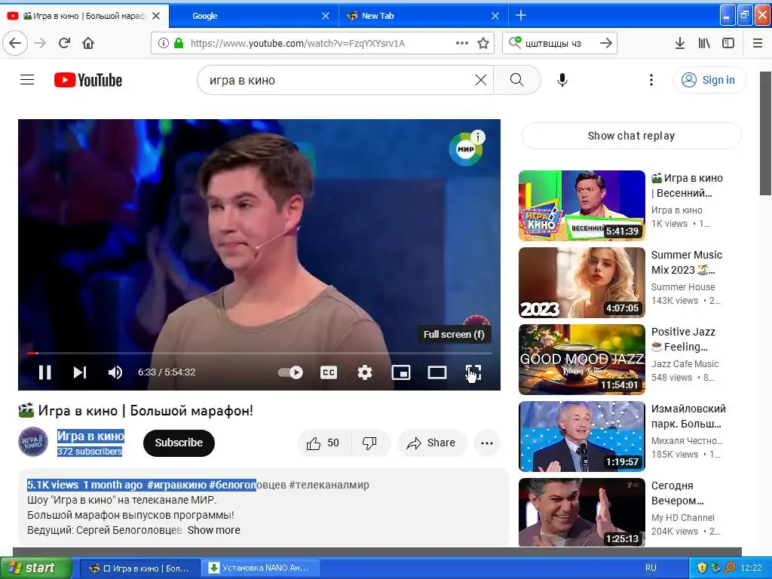The image size is (772, 579).
Task: Go back in browser
Action: [x=15, y=43]
